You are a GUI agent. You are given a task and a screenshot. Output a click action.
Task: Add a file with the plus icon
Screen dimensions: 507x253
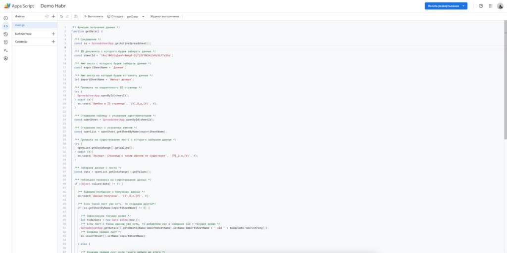[53, 16]
